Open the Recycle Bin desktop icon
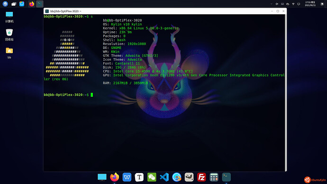 click(9, 35)
